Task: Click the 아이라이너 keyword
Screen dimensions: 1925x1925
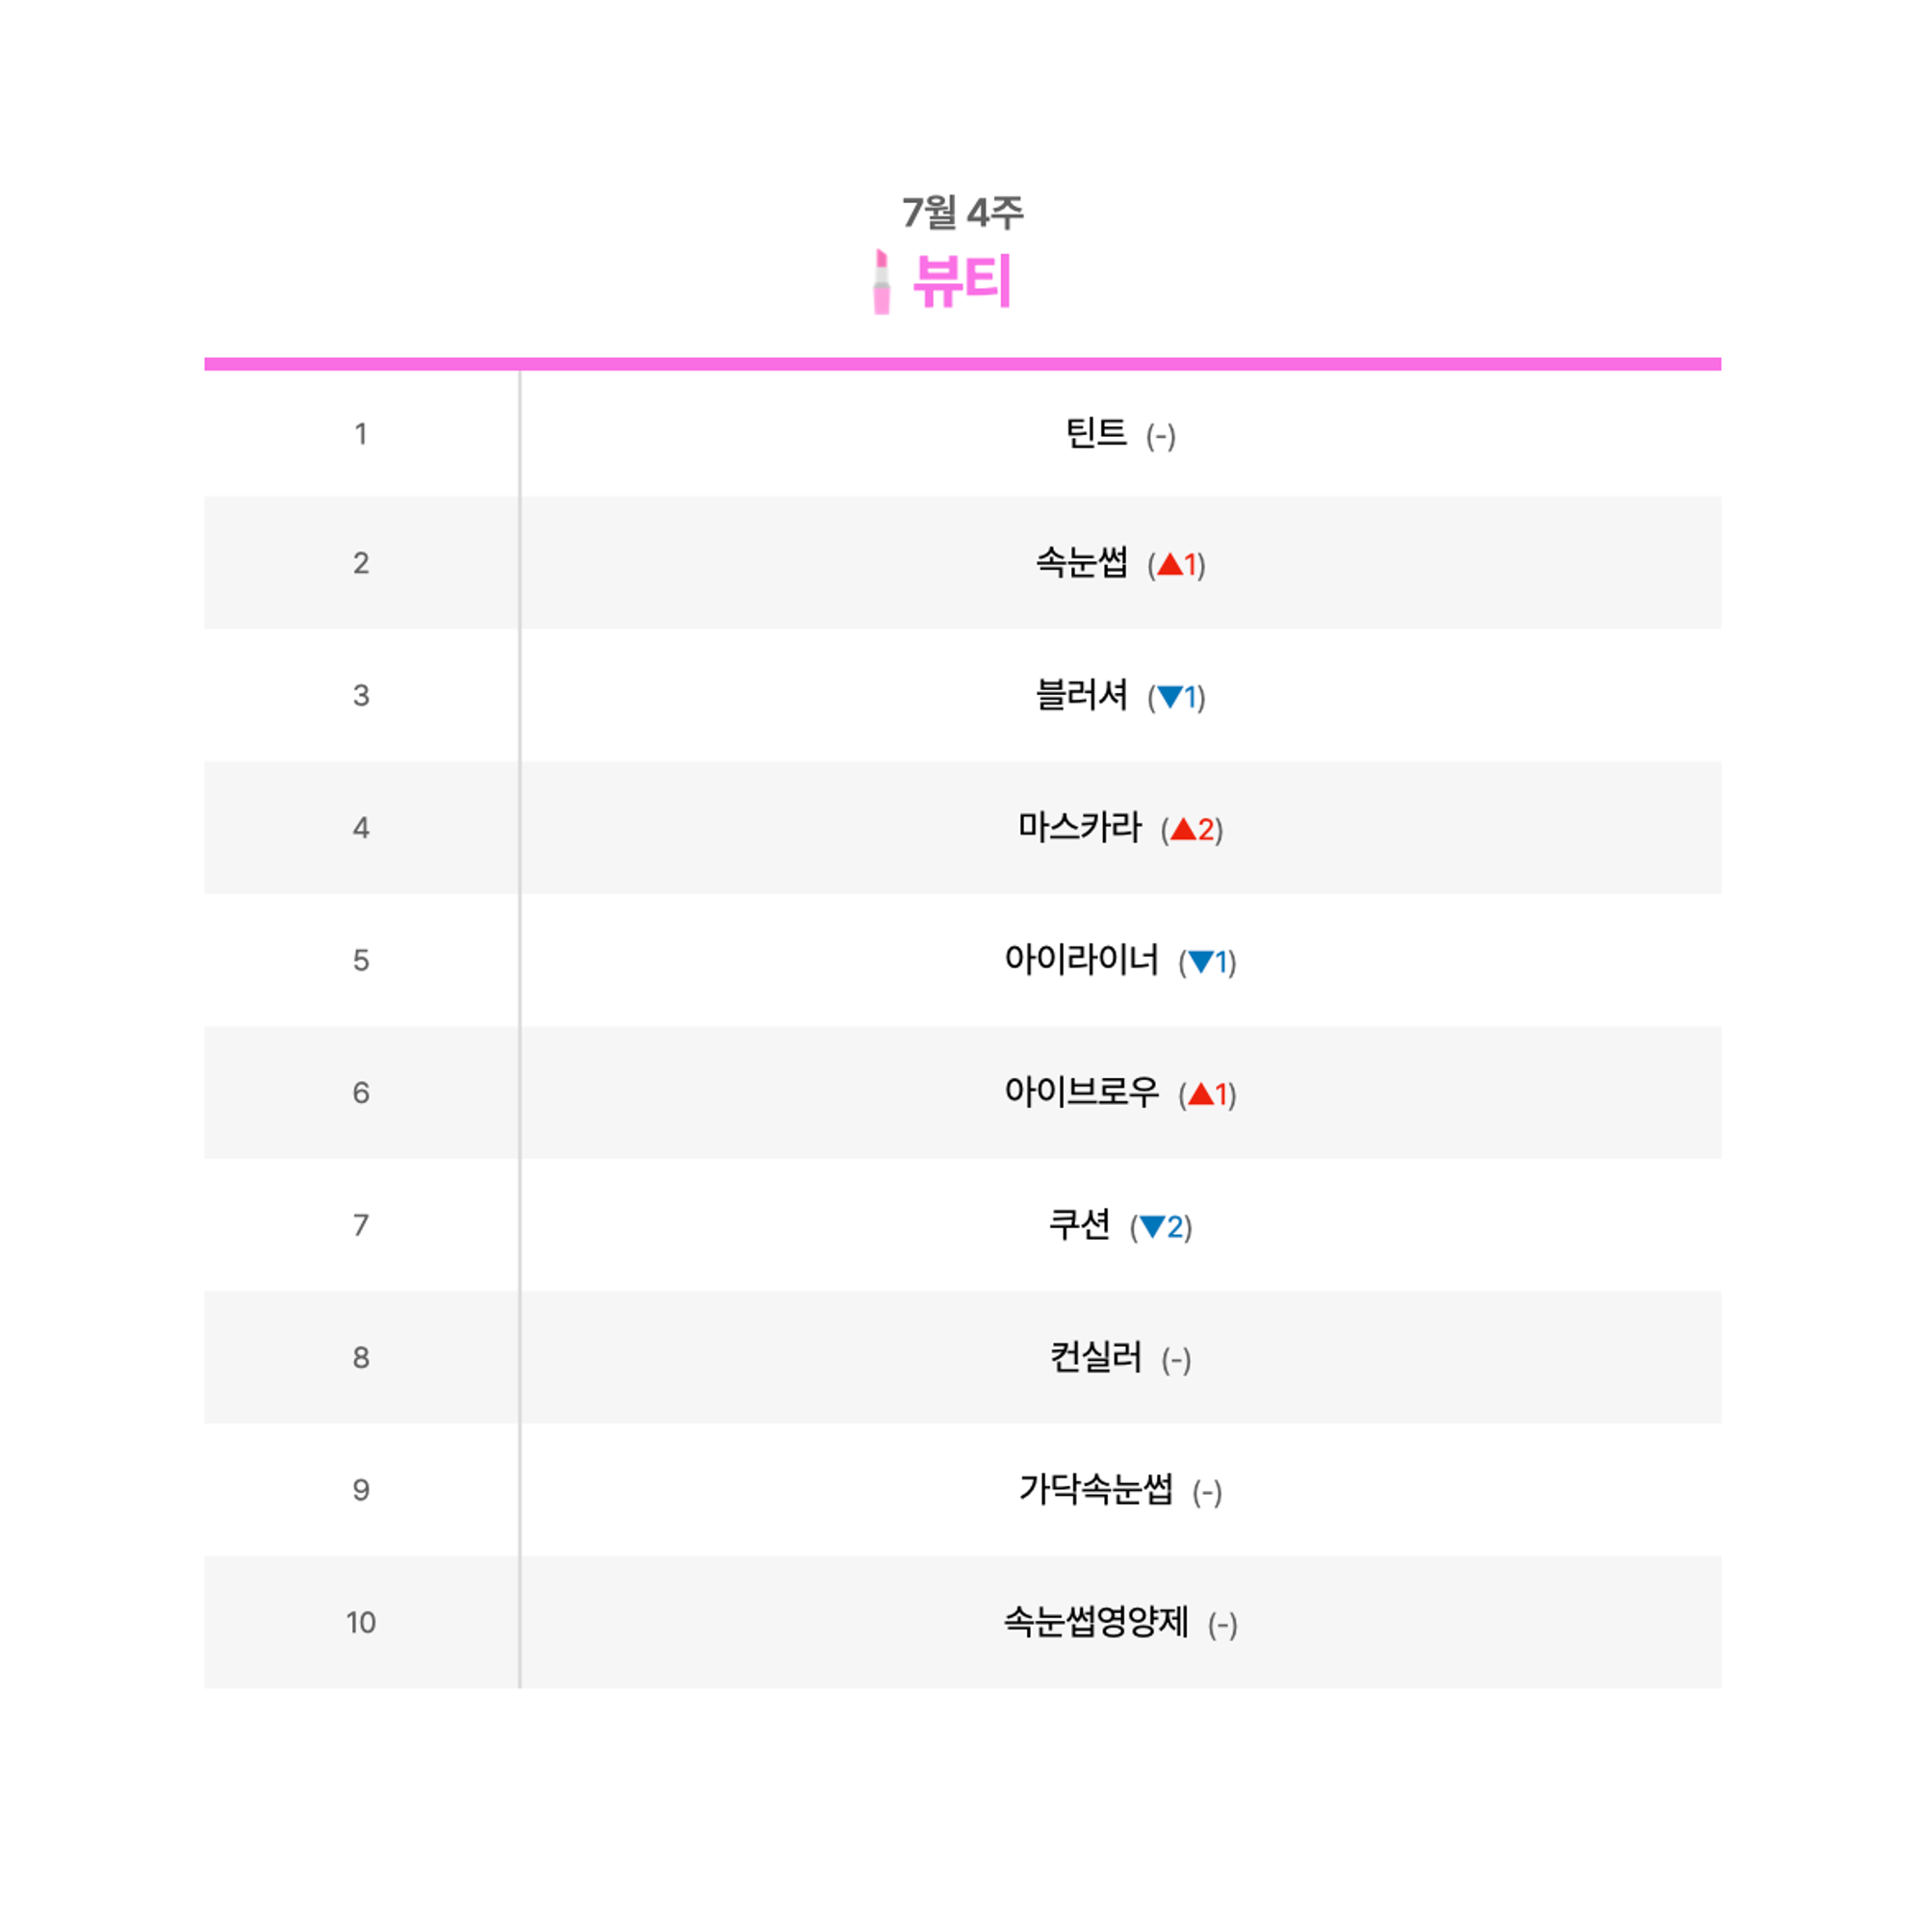Action: pyautogui.click(x=1082, y=960)
